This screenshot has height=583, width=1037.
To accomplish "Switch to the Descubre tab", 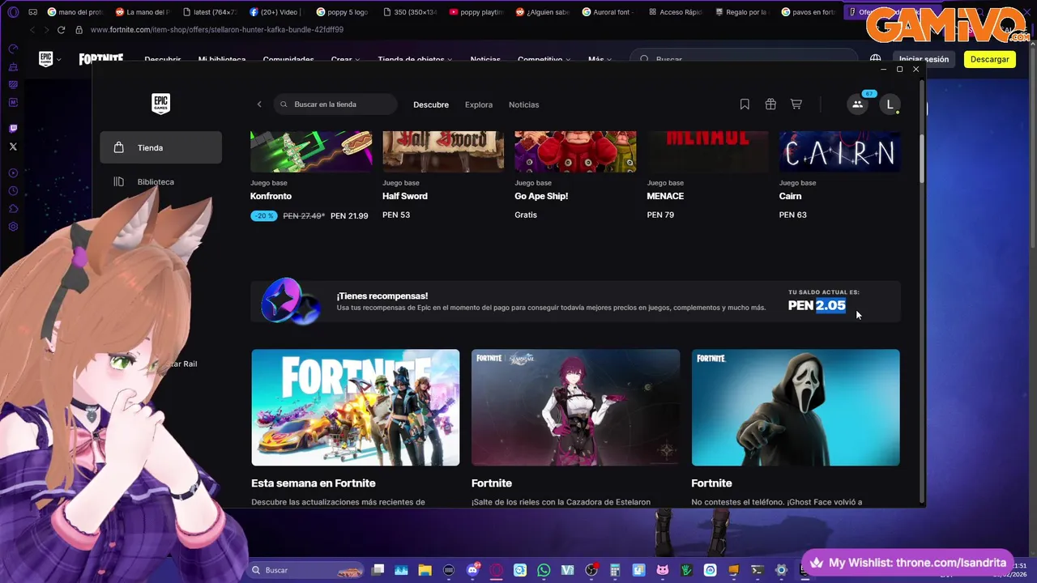I will click(x=431, y=104).
